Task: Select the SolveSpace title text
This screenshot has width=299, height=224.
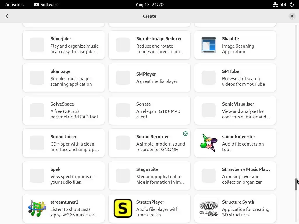Action: tap(62, 104)
